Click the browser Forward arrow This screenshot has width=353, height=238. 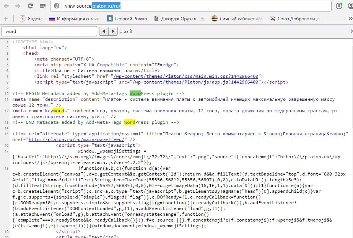18,6
